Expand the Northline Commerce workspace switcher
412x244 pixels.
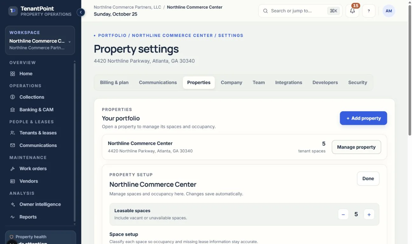(x=40, y=40)
